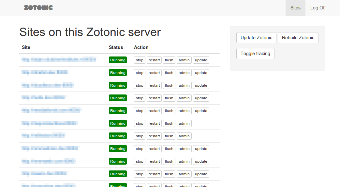
Task: Open admin for the fourth row site
Action: pyautogui.click(x=184, y=98)
